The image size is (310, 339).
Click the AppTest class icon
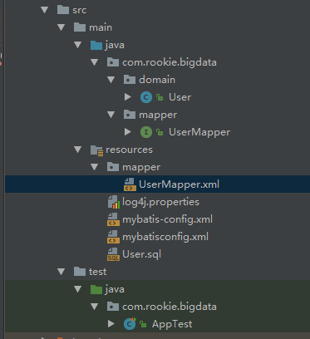(130, 324)
